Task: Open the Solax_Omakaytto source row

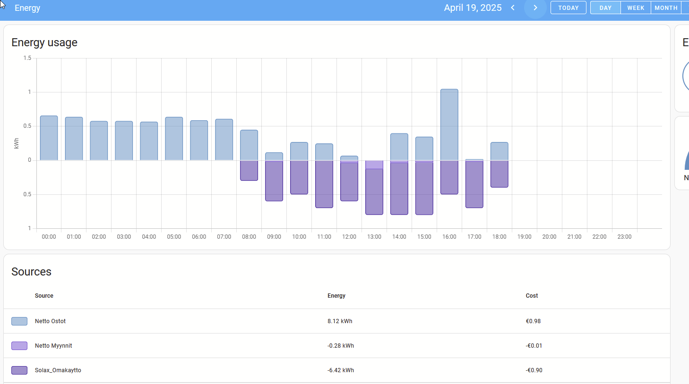Action: pos(58,370)
